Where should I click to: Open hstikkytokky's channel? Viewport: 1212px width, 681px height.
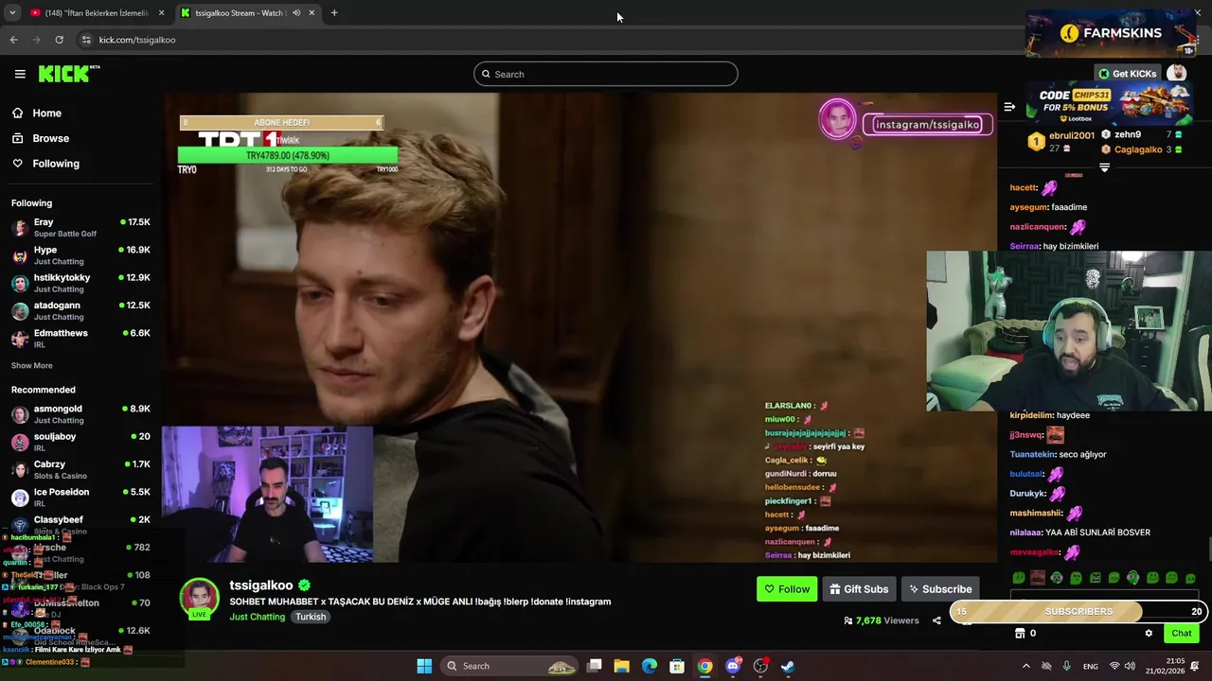(x=80, y=283)
